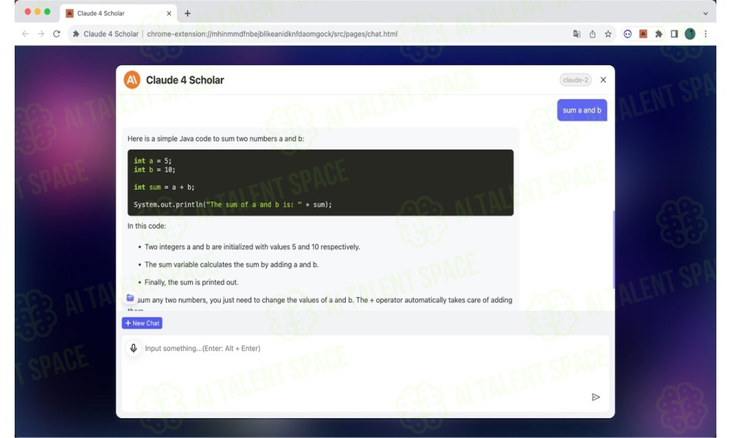Click the red close window button
731x438 pixels.
(28, 12)
